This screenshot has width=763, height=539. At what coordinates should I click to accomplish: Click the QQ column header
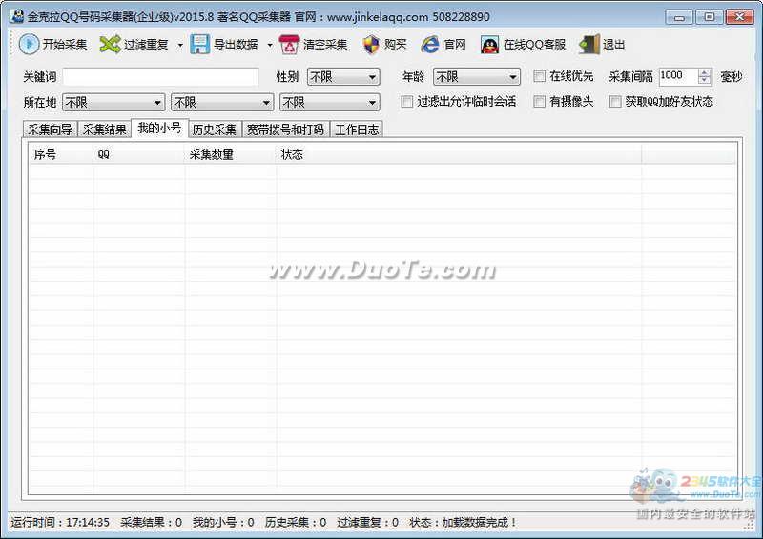point(138,154)
